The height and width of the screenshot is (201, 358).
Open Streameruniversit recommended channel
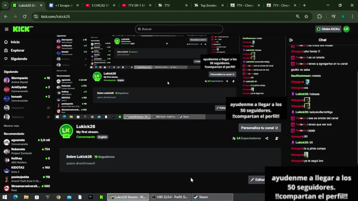[27, 188]
